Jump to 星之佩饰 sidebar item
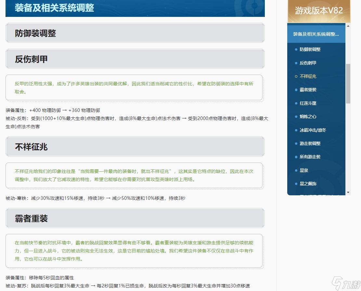Screen dimensions: 361x291 (x=308, y=184)
